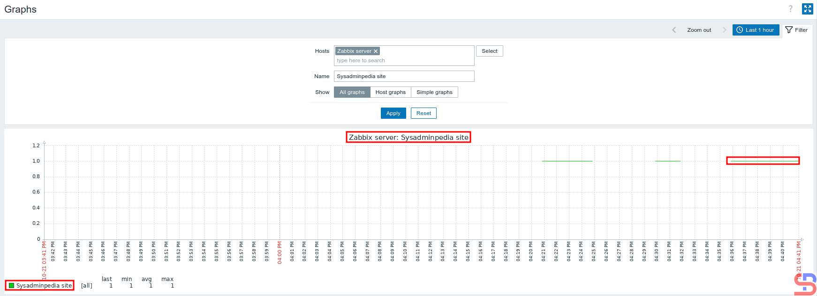Open the Filter tab
Image resolution: width=817 pixels, height=296 pixels.
click(x=797, y=30)
